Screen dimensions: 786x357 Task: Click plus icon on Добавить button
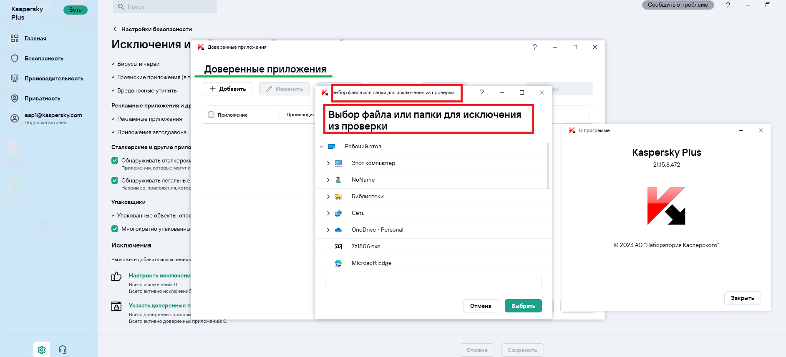tap(213, 89)
